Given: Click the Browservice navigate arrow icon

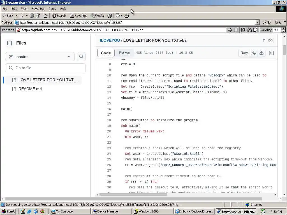Looking at the screenshot, I should 230,30.
